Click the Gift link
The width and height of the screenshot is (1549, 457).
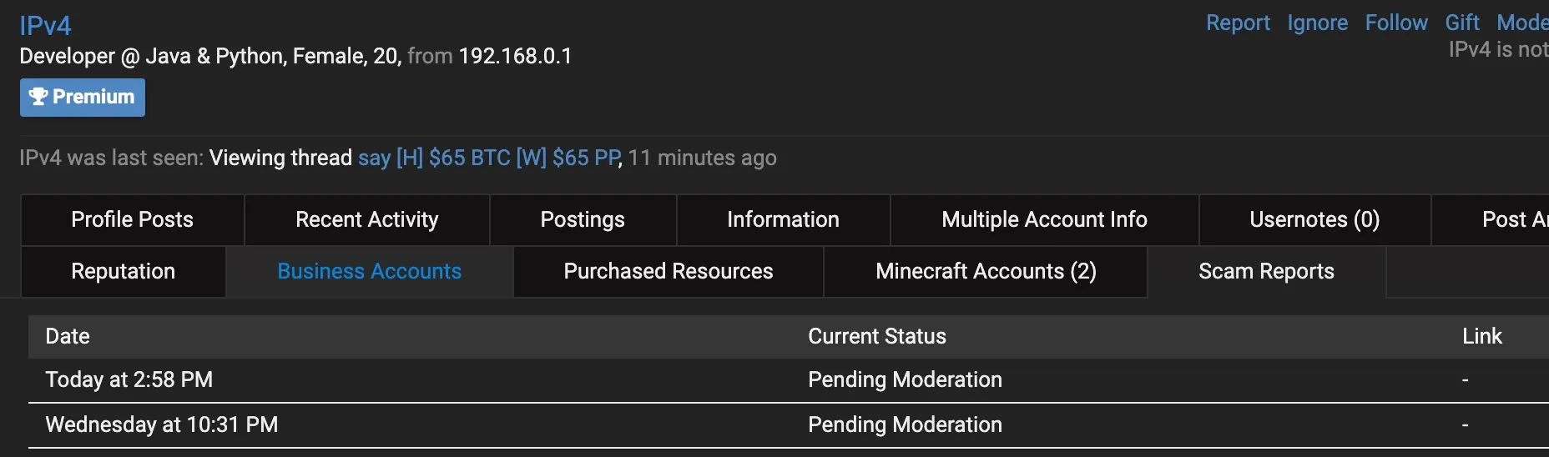tap(1461, 23)
